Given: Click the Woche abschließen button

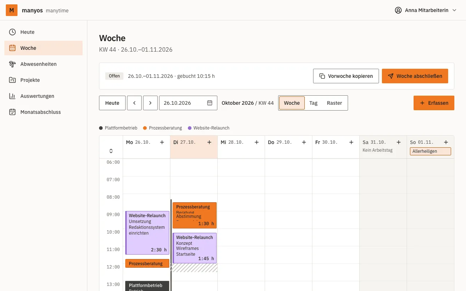Looking at the screenshot, I should tap(415, 76).
